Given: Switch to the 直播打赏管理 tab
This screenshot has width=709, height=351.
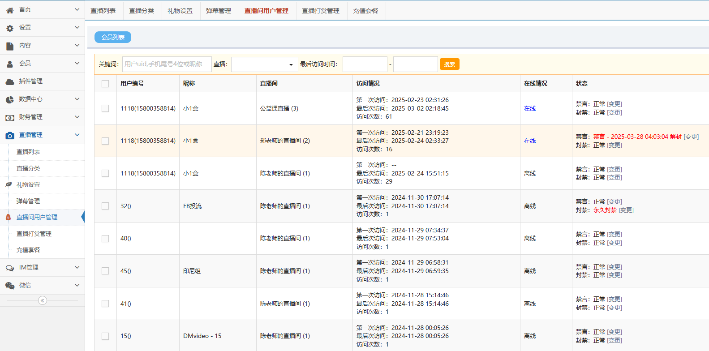Looking at the screenshot, I should tap(321, 11).
